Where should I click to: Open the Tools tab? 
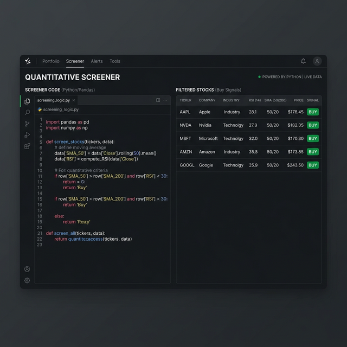(115, 61)
